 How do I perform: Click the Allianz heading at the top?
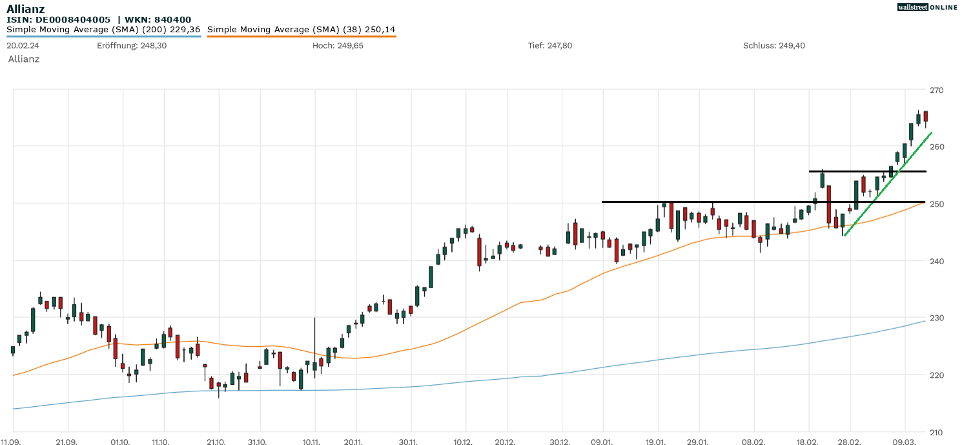click(26, 8)
